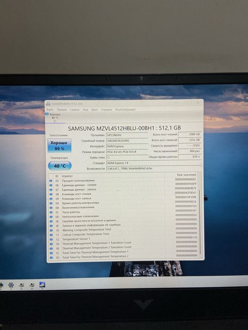248x330 pixels.
Task: Select the Команды хост-чтения attribute row
Action: pos(123,194)
